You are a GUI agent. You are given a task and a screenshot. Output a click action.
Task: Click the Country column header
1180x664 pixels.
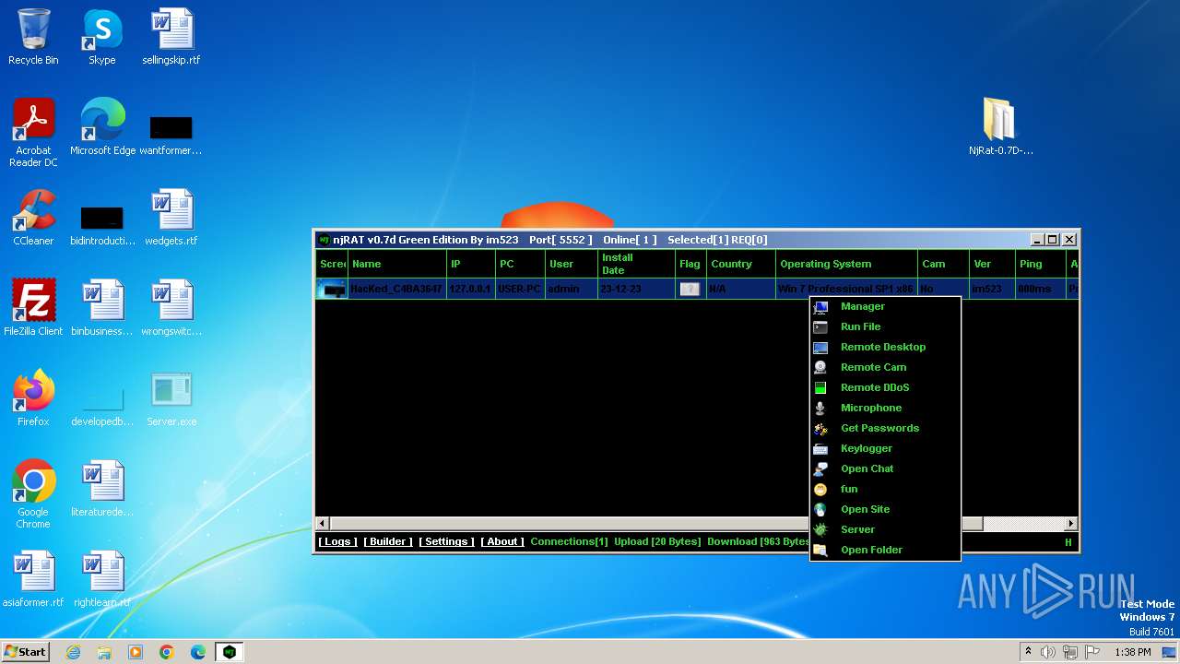(x=741, y=264)
